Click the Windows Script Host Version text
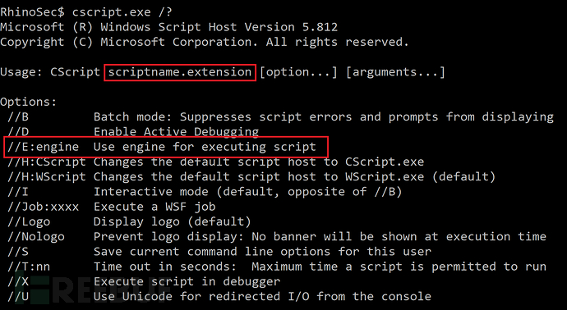 (219, 27)
